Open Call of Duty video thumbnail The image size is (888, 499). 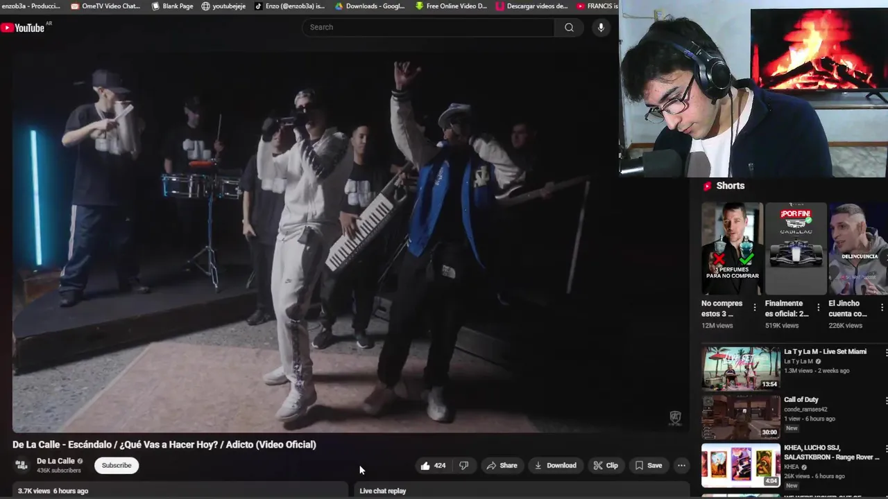[741, 417]
